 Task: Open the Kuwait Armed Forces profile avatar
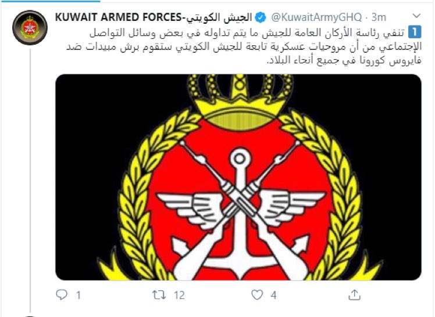[30, 28]
